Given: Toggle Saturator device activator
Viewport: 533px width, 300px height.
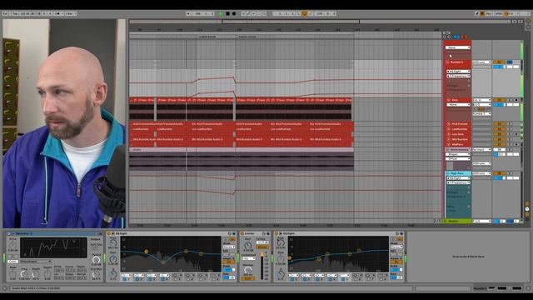Looking at the screenshot, I should point(9,233).
